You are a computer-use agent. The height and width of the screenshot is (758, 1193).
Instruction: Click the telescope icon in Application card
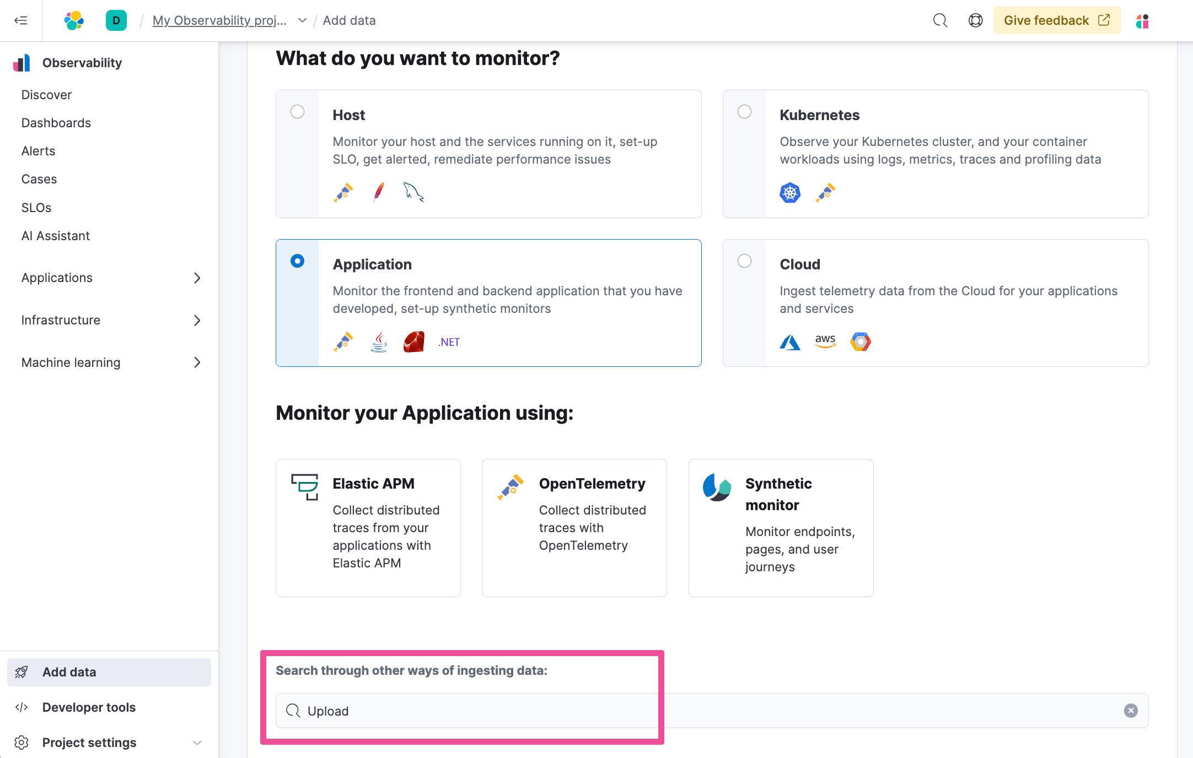click(343, 342)
